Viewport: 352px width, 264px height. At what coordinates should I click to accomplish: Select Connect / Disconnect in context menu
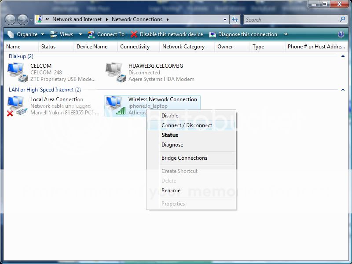187,125
